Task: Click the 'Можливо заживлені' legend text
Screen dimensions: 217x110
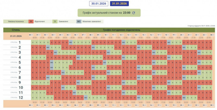Action: click(92, 21)
